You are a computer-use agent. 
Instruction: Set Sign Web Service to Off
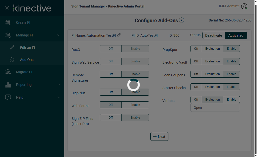tap(111, 61)
